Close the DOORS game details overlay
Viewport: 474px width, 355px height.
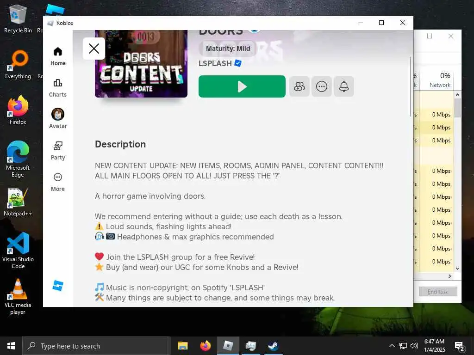94,49
